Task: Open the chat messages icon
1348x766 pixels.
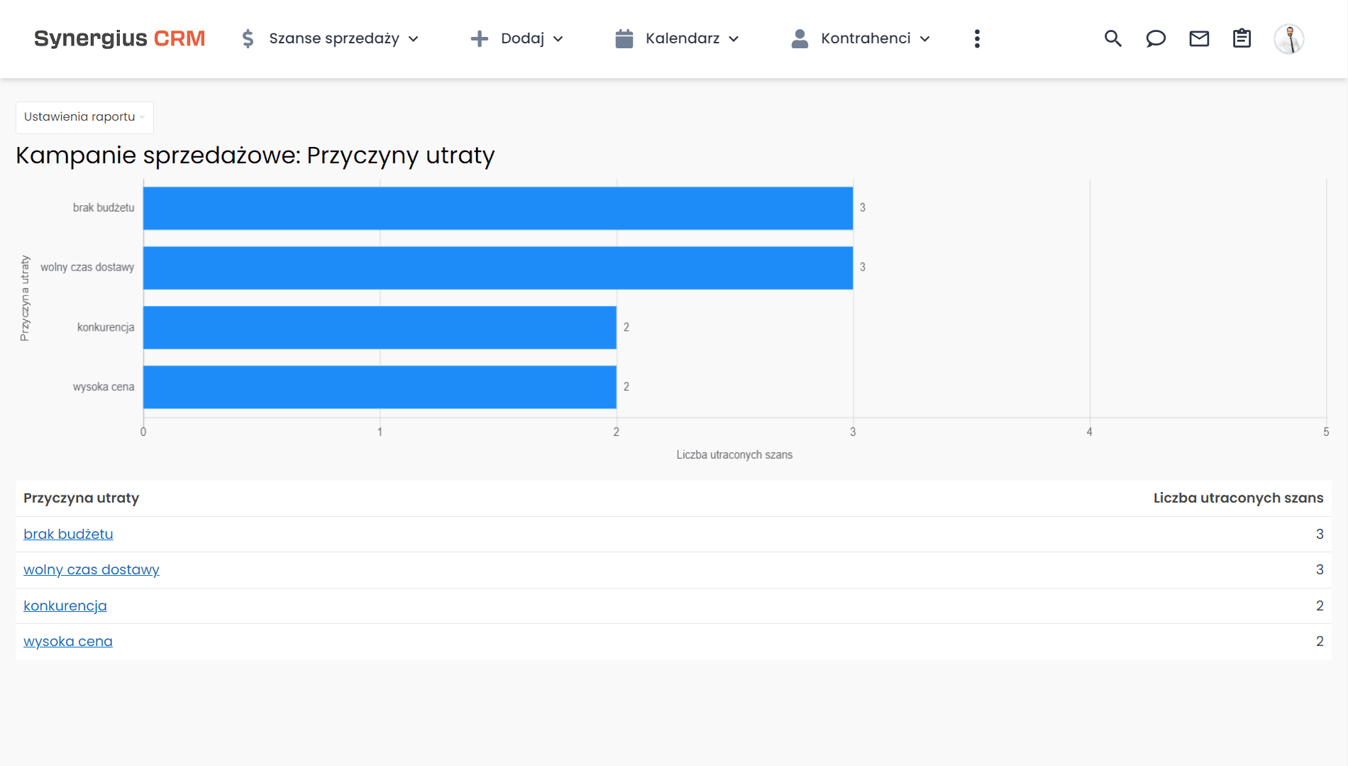Action: tap(1156, 39)
